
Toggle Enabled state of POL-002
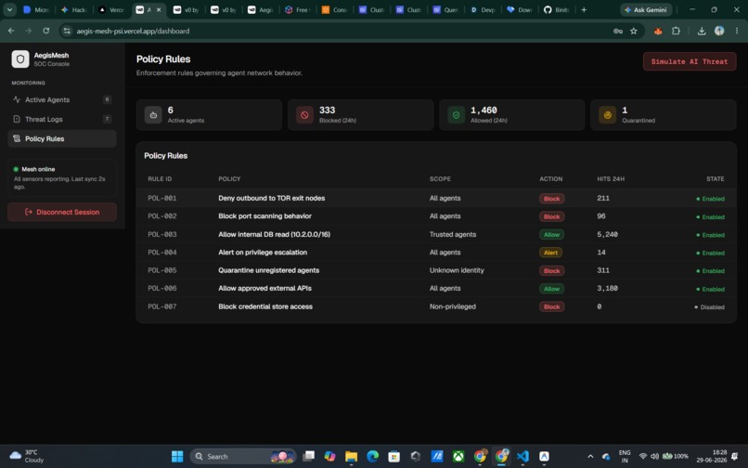pyautogui.click(x=710, y=216)
